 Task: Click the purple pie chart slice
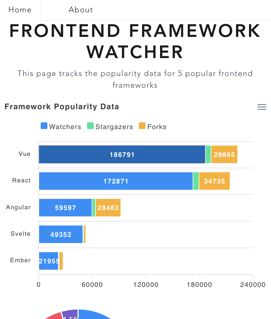click(70, 314)
